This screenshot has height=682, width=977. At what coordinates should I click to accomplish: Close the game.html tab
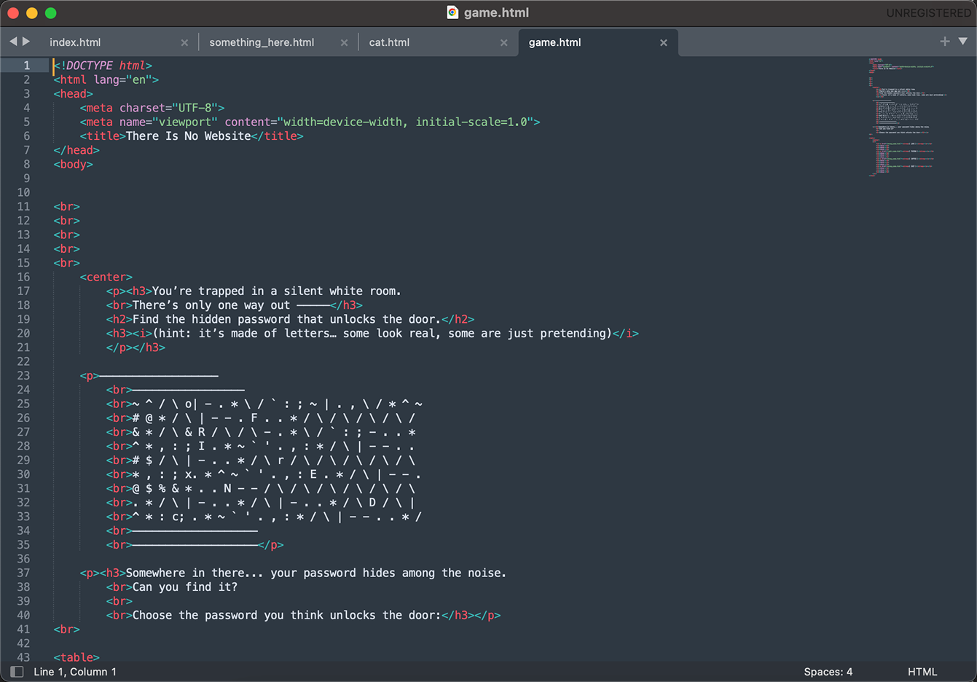pyautogui.click(x=663, y=43)
